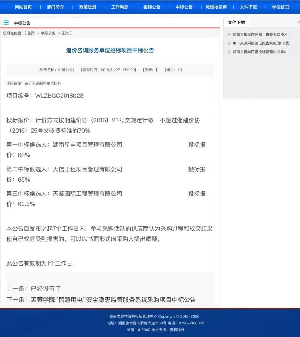The image size is (300, 337).
Task: Click the bid price value 62.5%
Action: 26,204
